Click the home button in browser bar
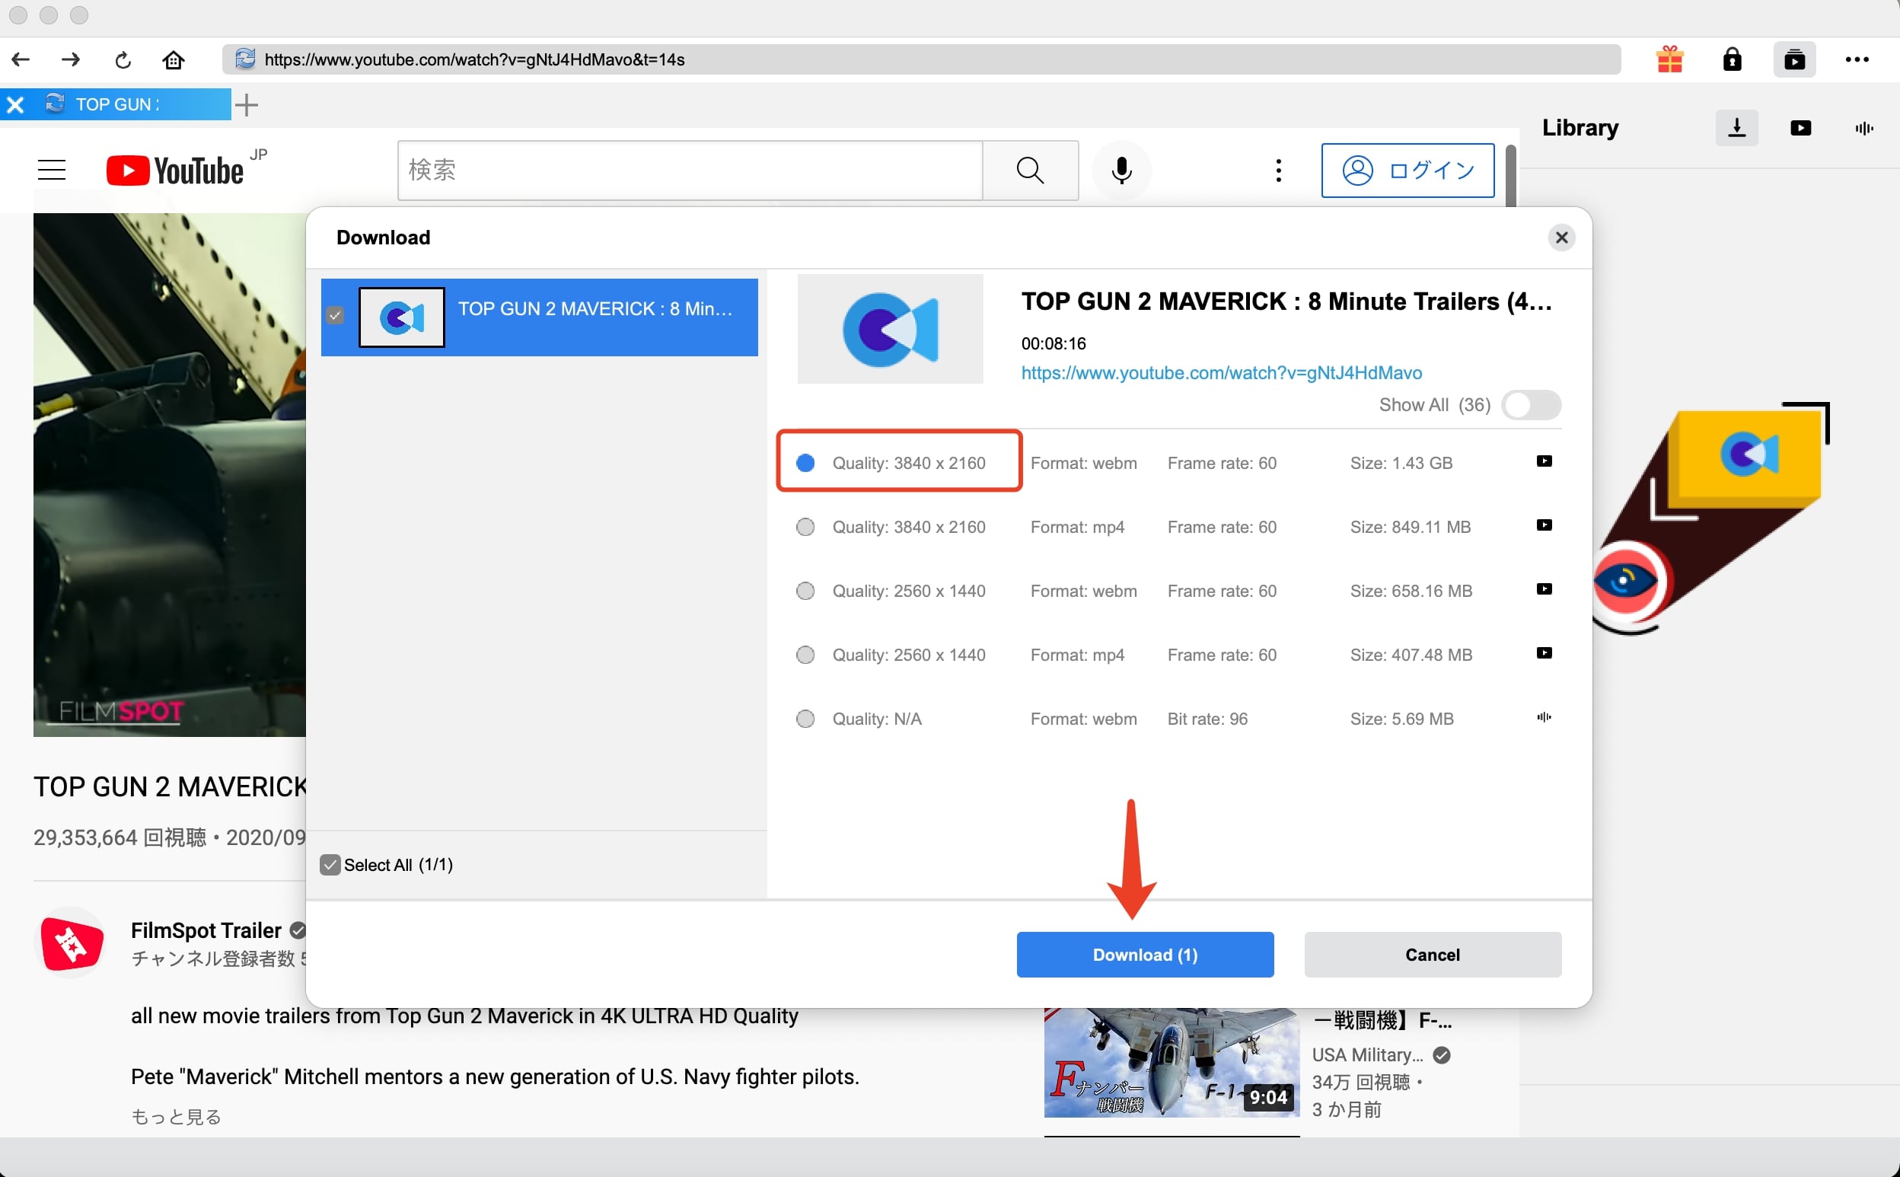This screenshot has height=1177, width=1900. click(173, 59)
